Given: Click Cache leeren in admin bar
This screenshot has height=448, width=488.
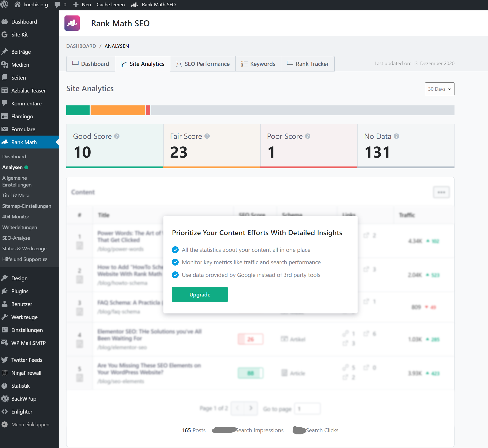Looking at the screenshot, I should tap(111, 5).
